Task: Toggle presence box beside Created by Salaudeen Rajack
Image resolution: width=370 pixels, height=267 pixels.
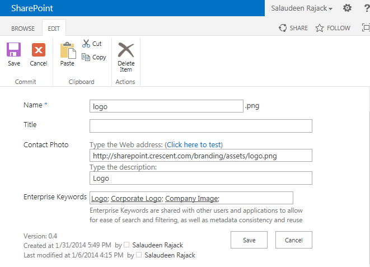Action: coord(127,245)
